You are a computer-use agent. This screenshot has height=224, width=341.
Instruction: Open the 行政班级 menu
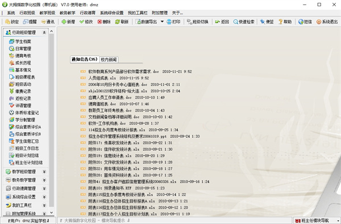[x=27, y=13]
